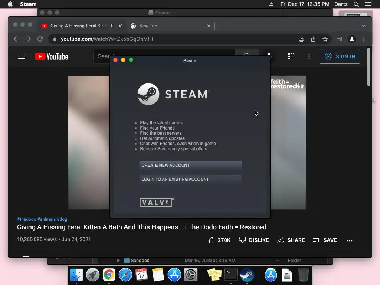Click Dartz user name in menu bar

(x=341, y=4)
